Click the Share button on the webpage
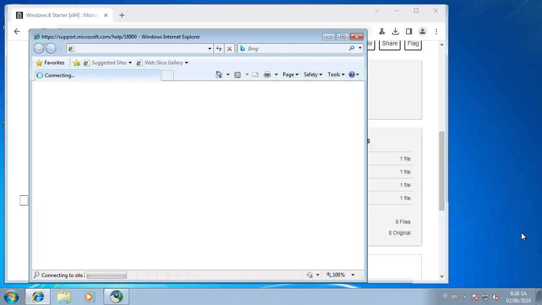 click(390, 43)
